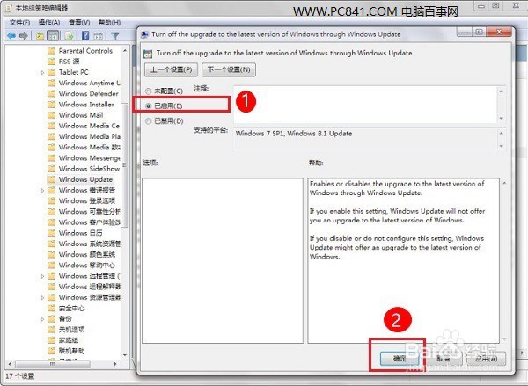Open the 查看(V) menu
The width and height of the screenshot is (528, 386).
pos(79,23)
